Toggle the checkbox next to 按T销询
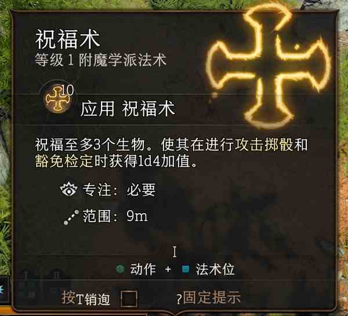Image resolution: width=348 pixels, height=316 pixels. (x=129, y=299)
